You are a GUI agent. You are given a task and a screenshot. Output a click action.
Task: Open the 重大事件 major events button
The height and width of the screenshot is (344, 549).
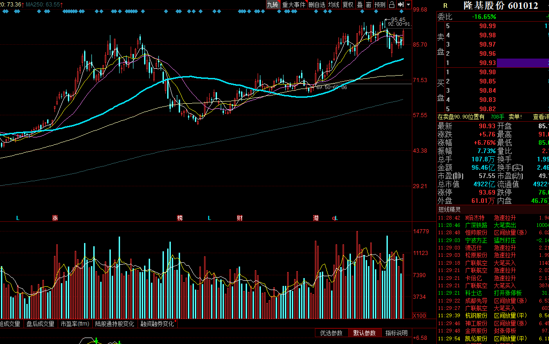tap(294, 5)
